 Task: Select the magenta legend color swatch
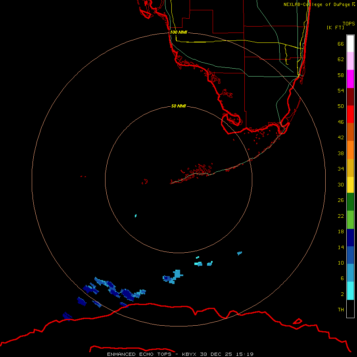point(350,79)
